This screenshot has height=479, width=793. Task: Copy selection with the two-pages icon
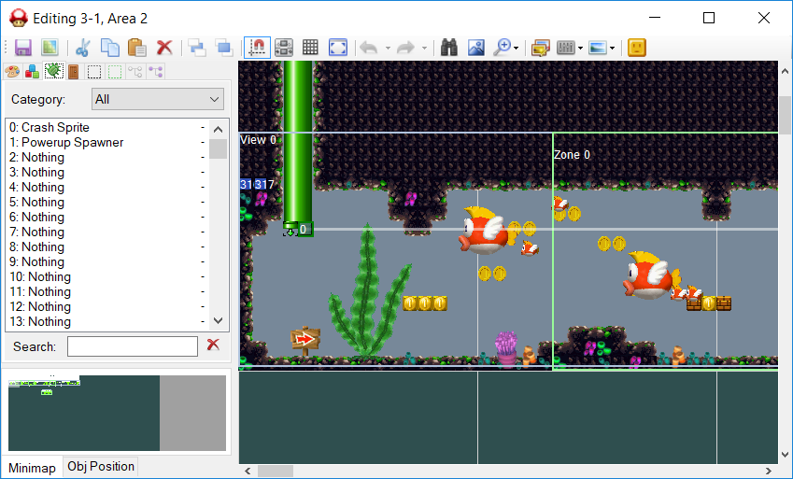click(x=109, y=48)
